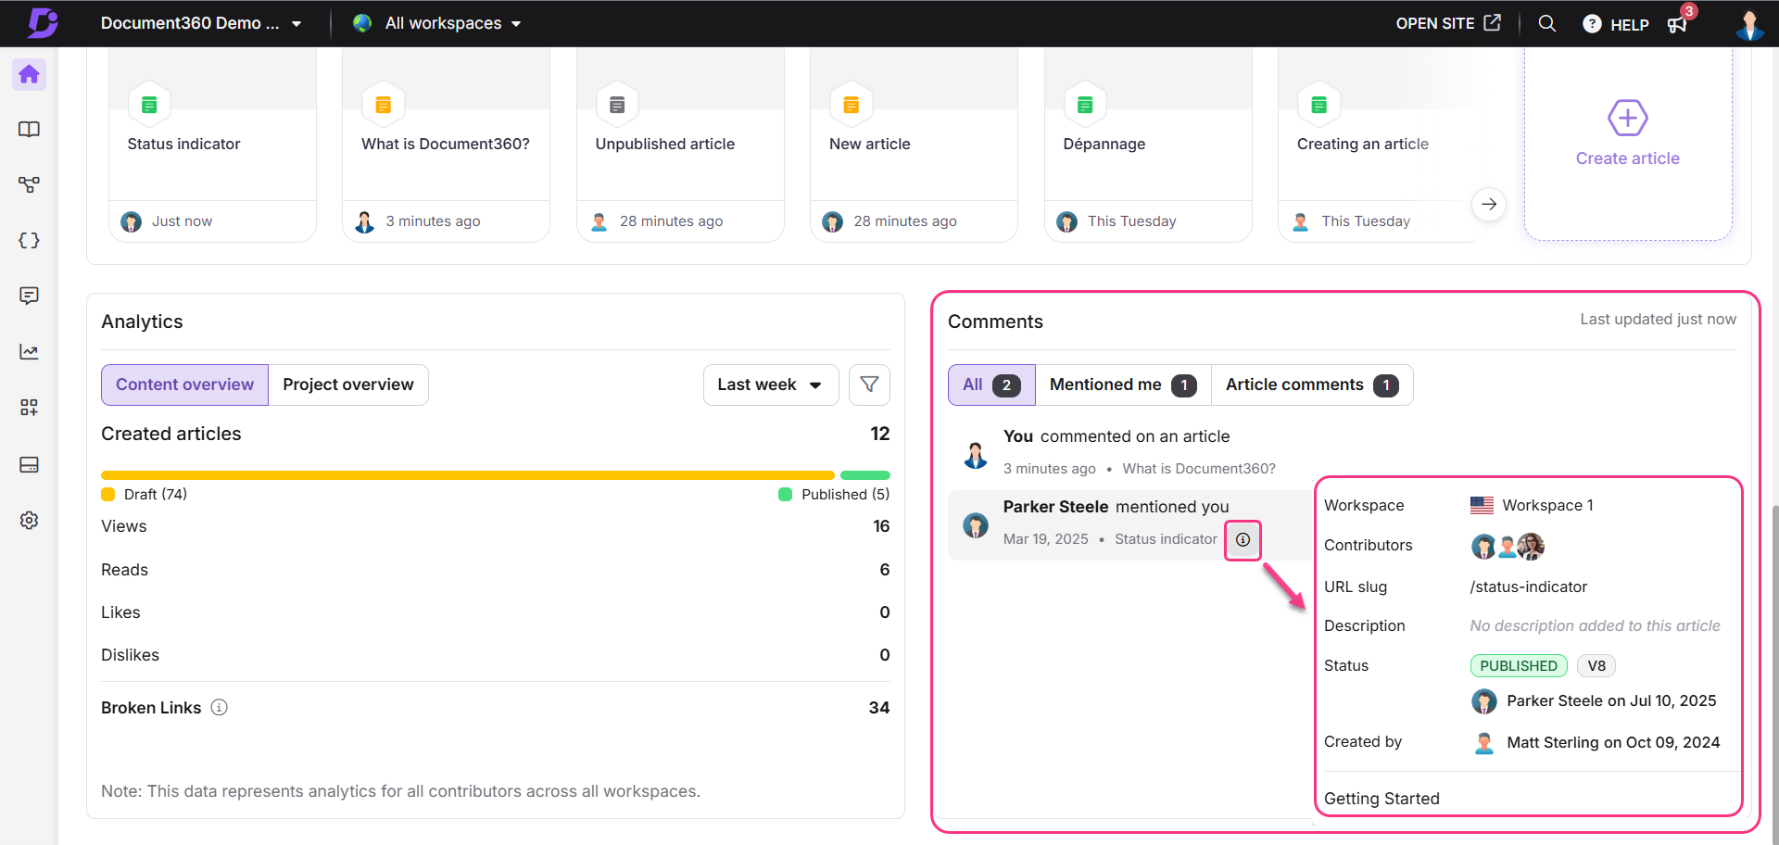Image resolution: width=1779 pixels, height=845 pixels.
Task: Open the user profile avatar menu
Action: (1749, 24)
